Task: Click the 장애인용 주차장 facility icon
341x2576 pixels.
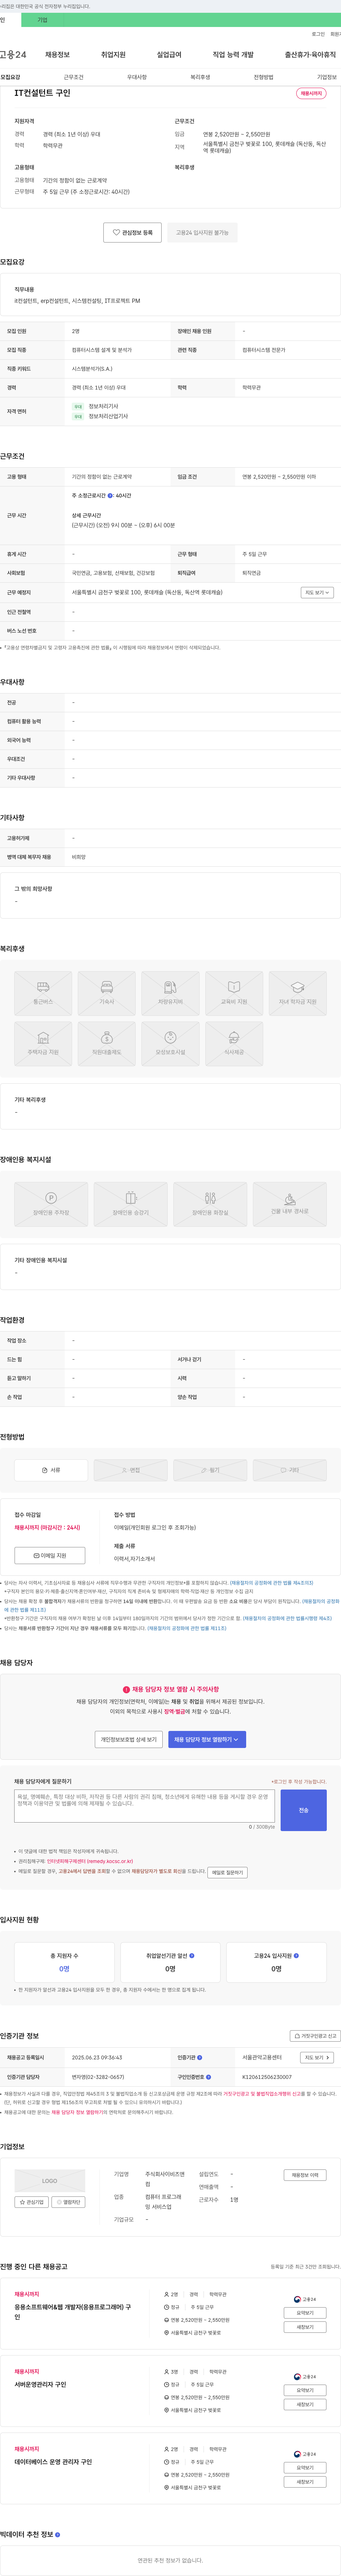Action: click(51, 1204)
